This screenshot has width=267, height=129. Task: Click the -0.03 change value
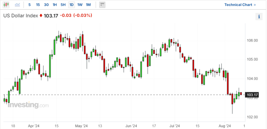tap(66, 16)
